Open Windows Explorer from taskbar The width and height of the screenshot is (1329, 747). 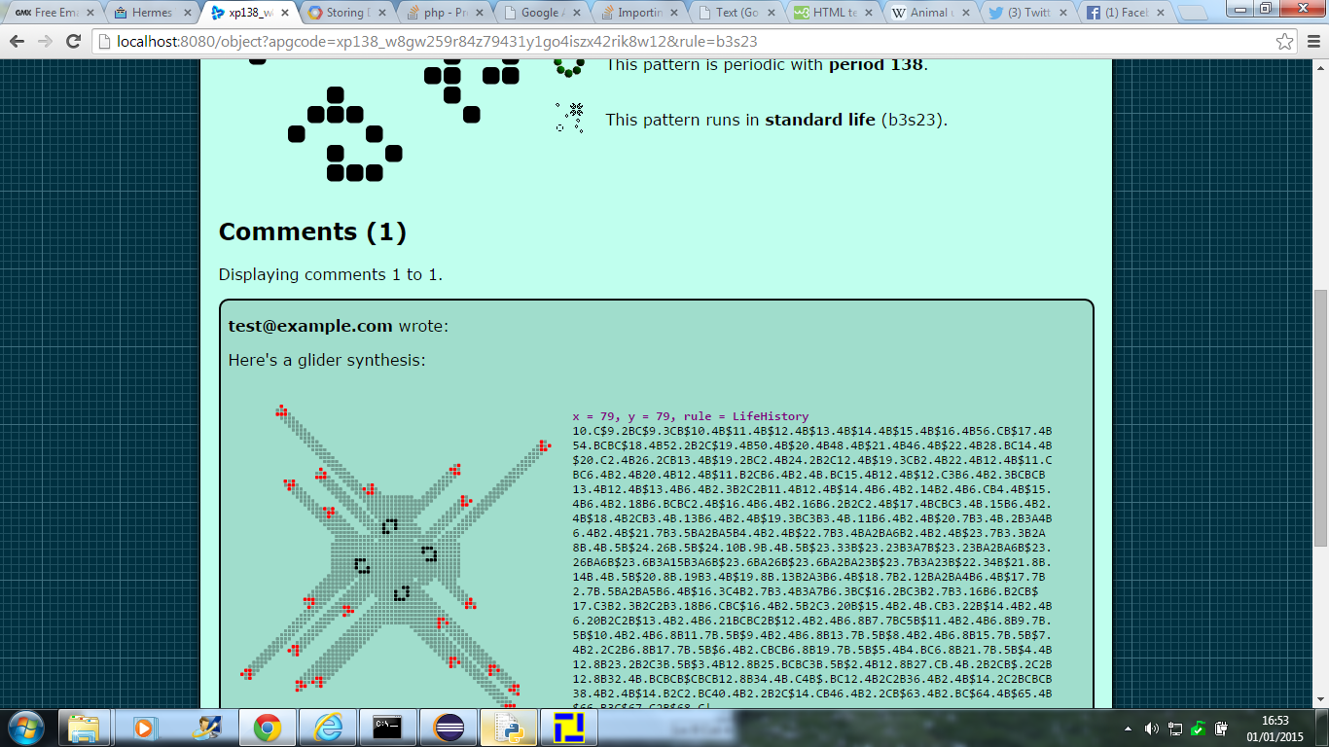[x=84, y=728]
